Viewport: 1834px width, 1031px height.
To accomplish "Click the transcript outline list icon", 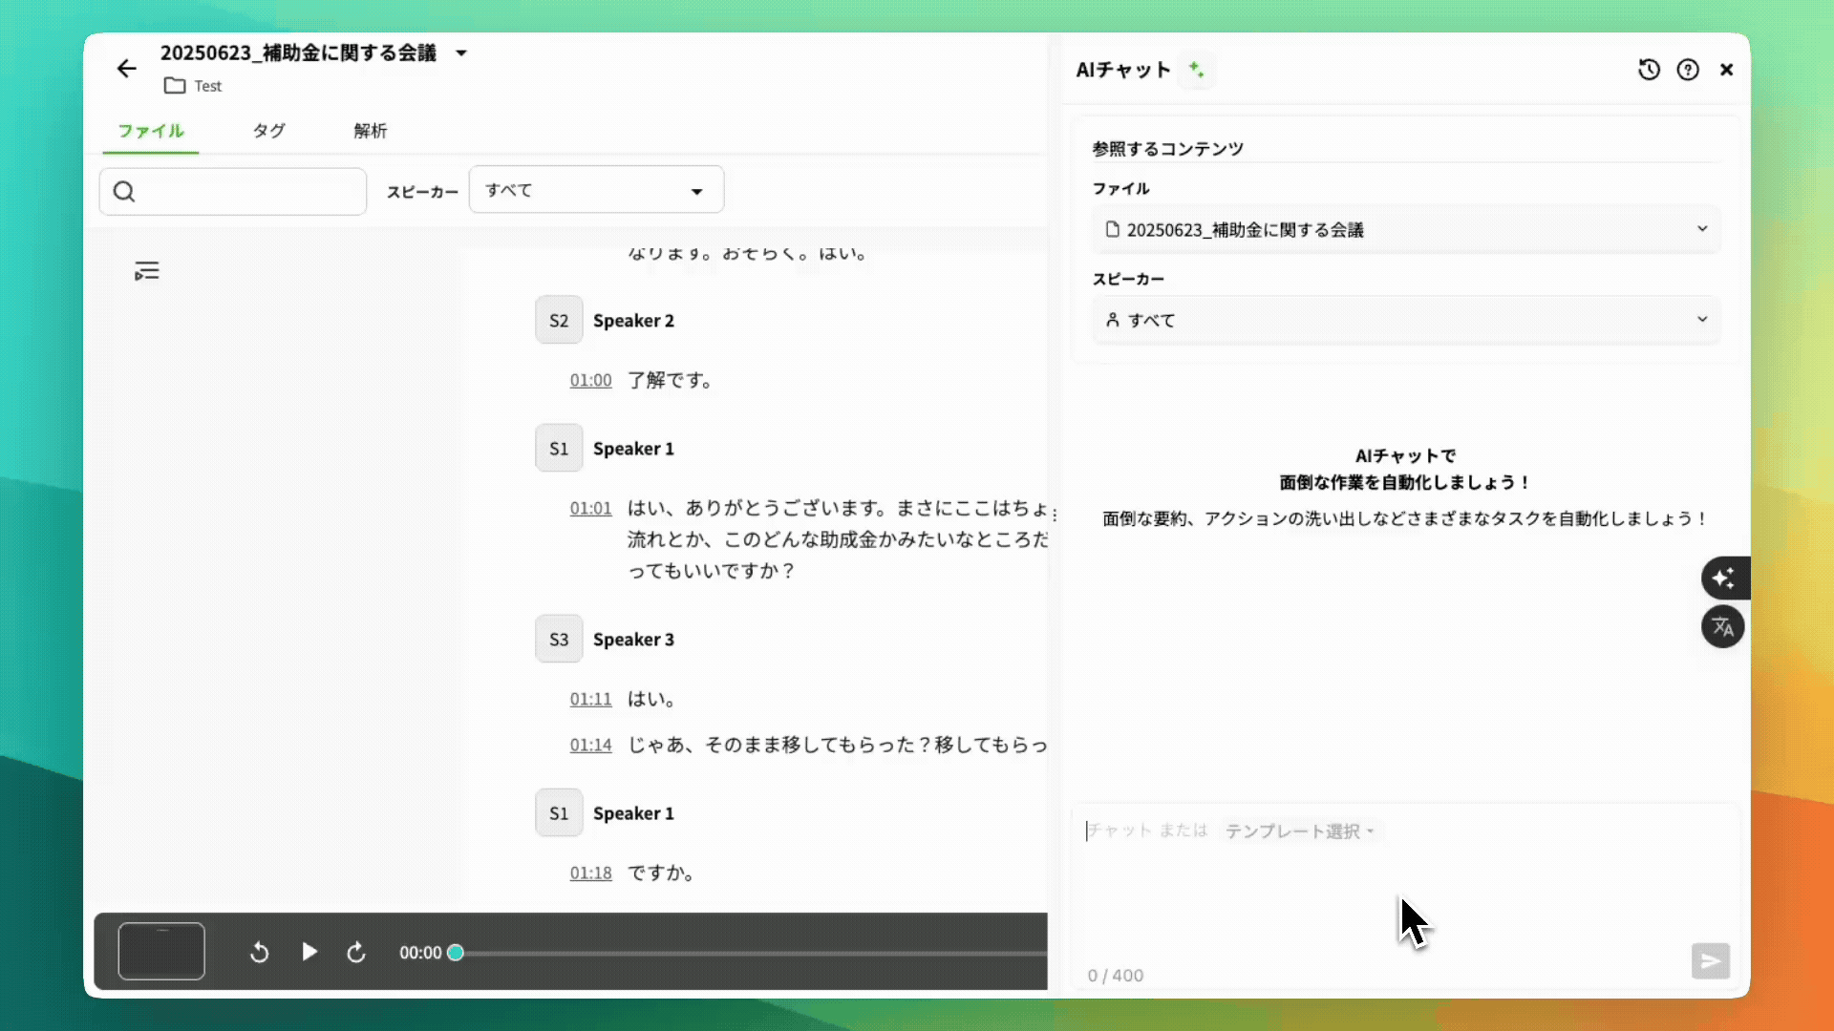I will point(147,270).
